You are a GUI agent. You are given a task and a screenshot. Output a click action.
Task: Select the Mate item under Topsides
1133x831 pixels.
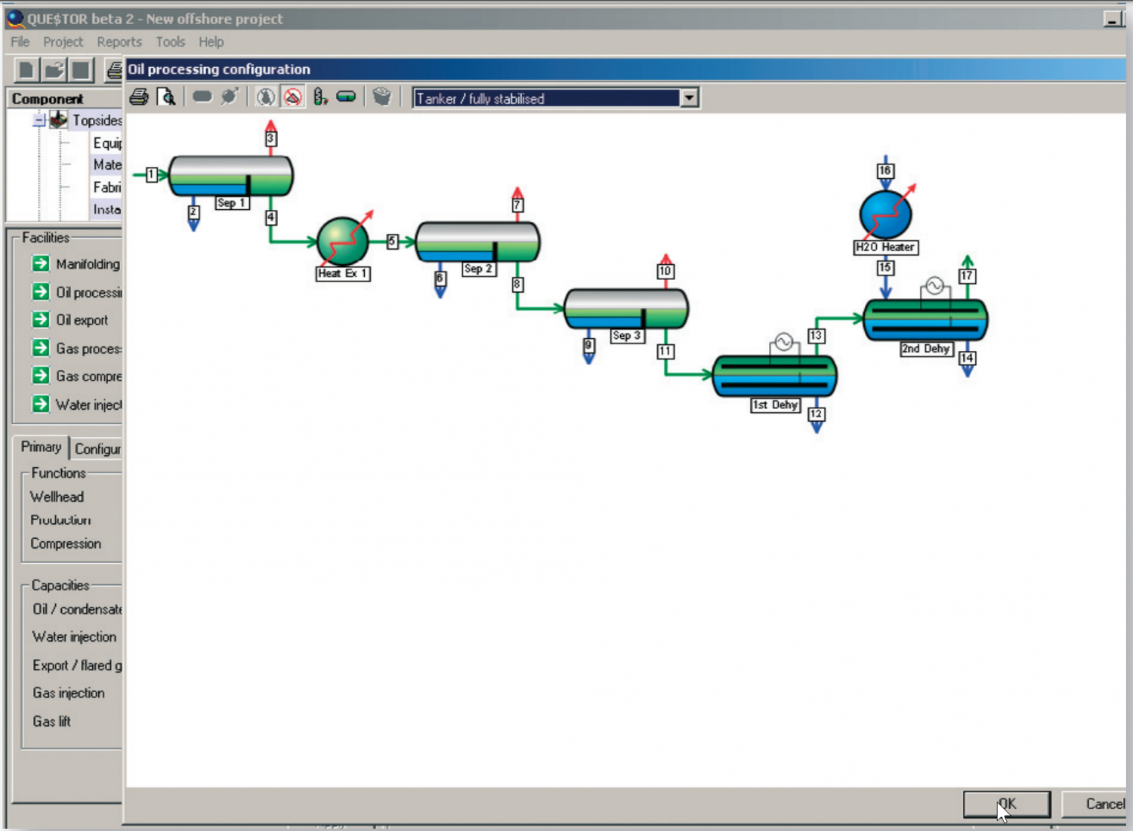(107, 165)
